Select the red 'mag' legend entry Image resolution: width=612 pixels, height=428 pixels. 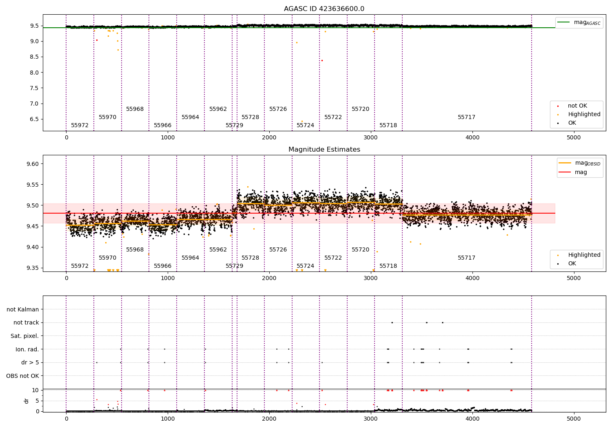573,172
